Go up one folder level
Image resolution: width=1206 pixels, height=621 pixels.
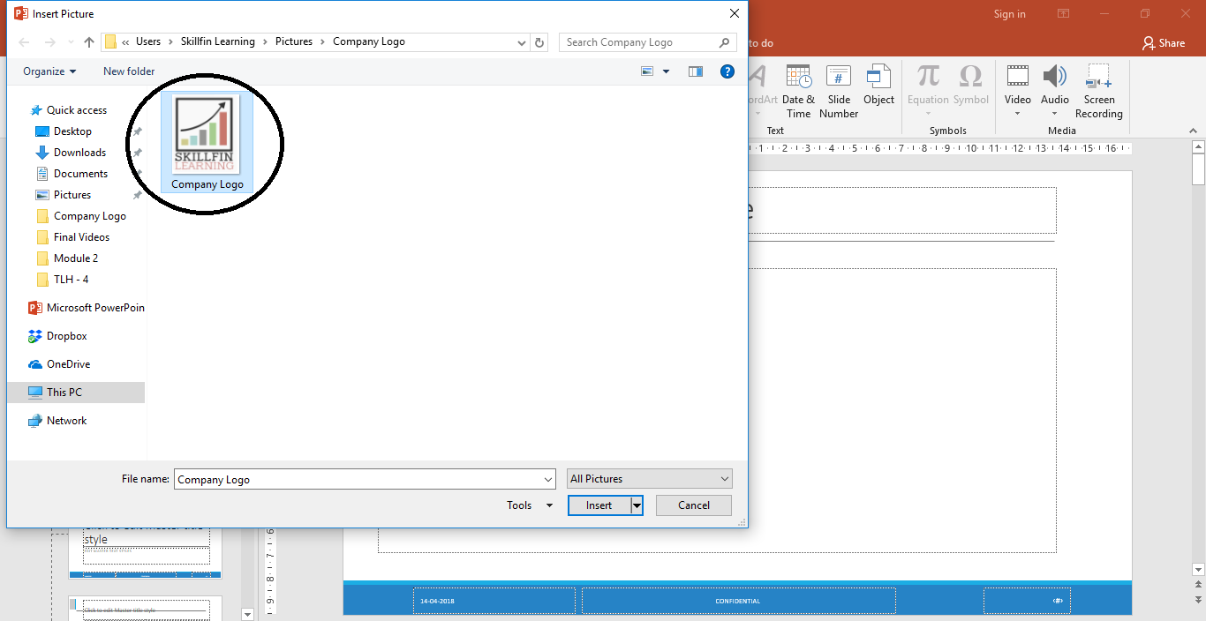89,42
